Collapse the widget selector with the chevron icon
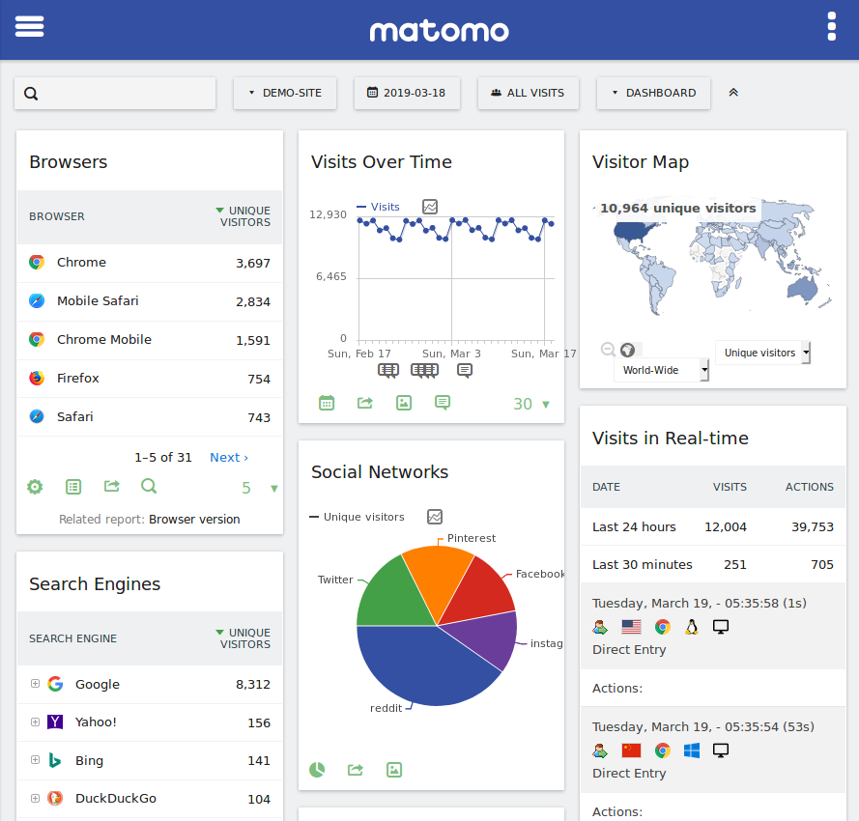Viewport: 859px width, 821px height. 733,93
